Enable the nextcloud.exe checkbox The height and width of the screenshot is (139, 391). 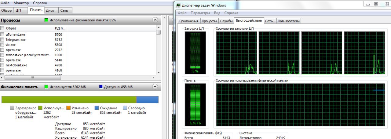2,65
